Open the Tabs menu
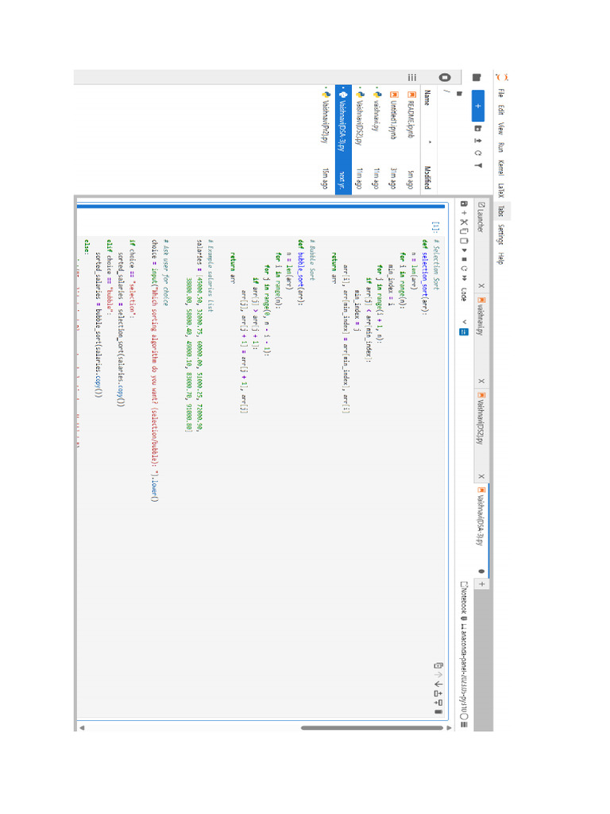The width and height of the screenshot is (610, 814). pyautogui.click(x=501, y=211)
